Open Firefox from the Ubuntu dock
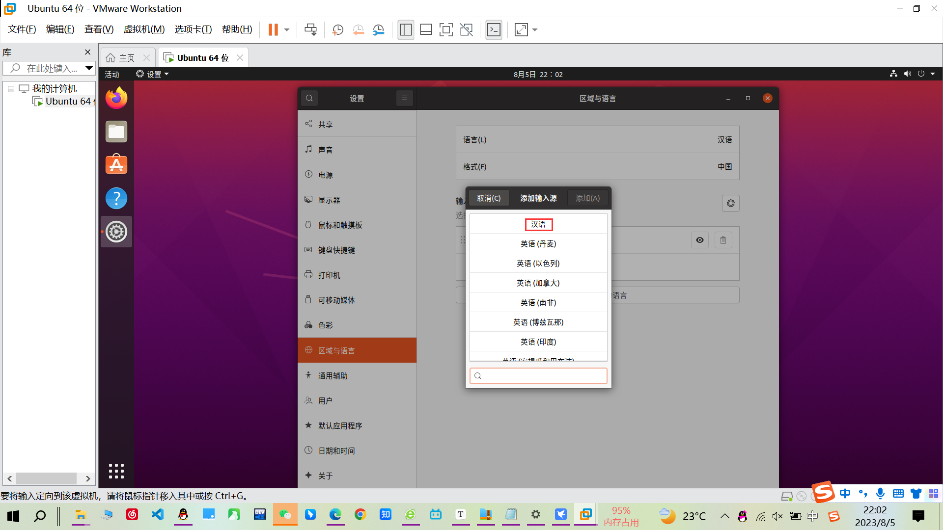 116,98
